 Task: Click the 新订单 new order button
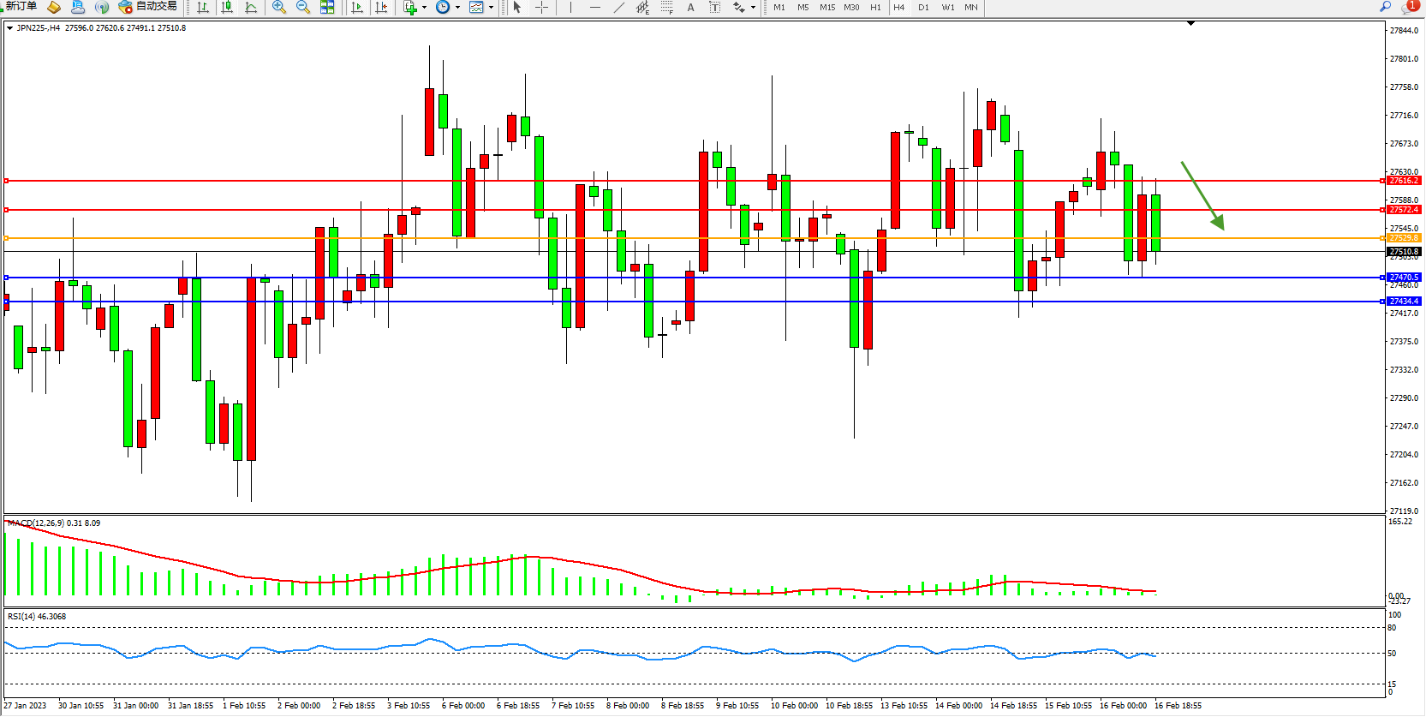point(21,7)
